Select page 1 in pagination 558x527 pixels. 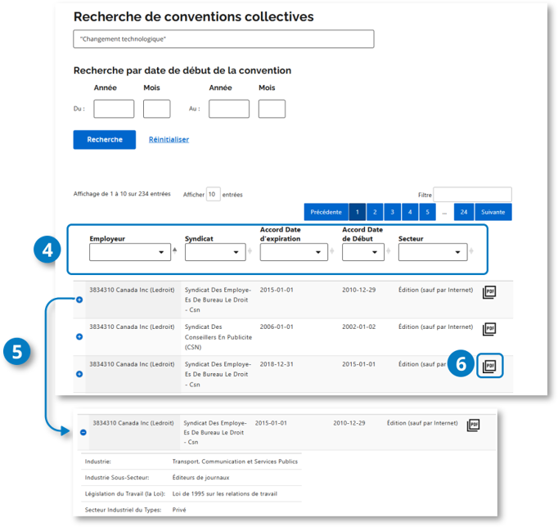[x=358, y=212]
